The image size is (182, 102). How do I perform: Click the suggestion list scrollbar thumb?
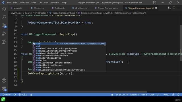(105, 44)
